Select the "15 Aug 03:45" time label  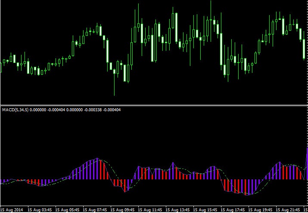[x=40, y=210]
